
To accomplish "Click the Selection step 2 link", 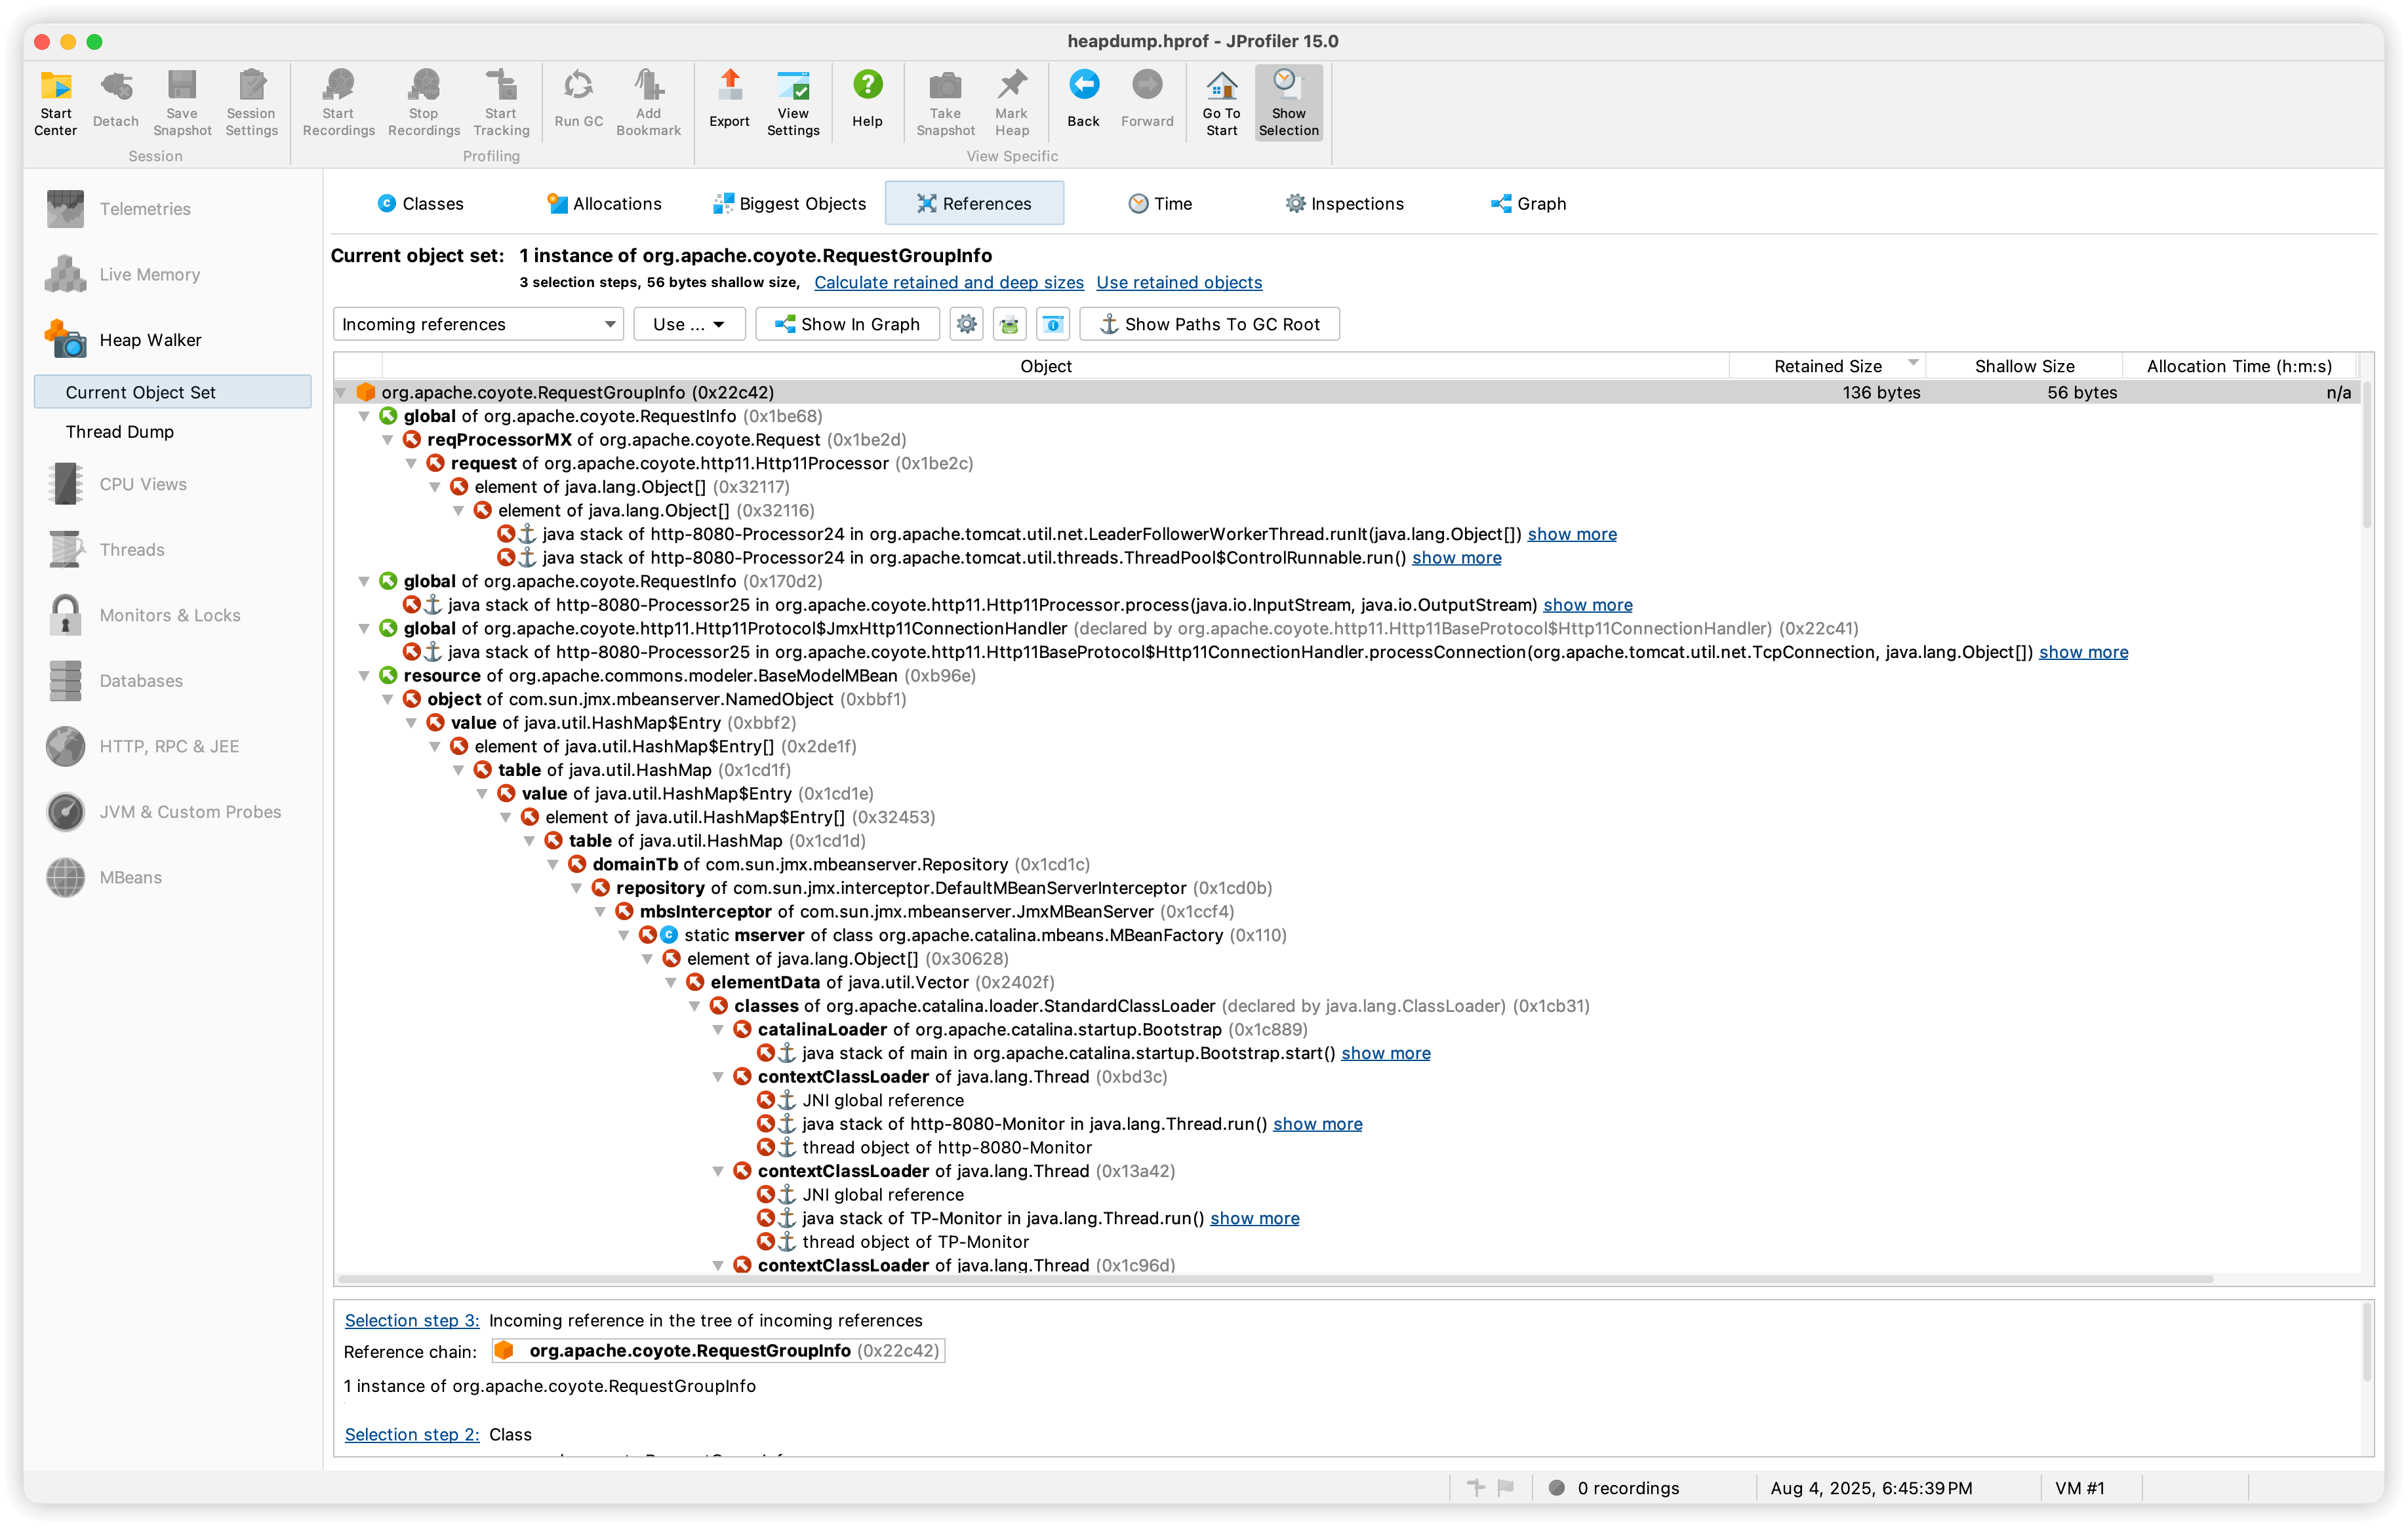I will pyautogui.click(x=411, y=1435).
